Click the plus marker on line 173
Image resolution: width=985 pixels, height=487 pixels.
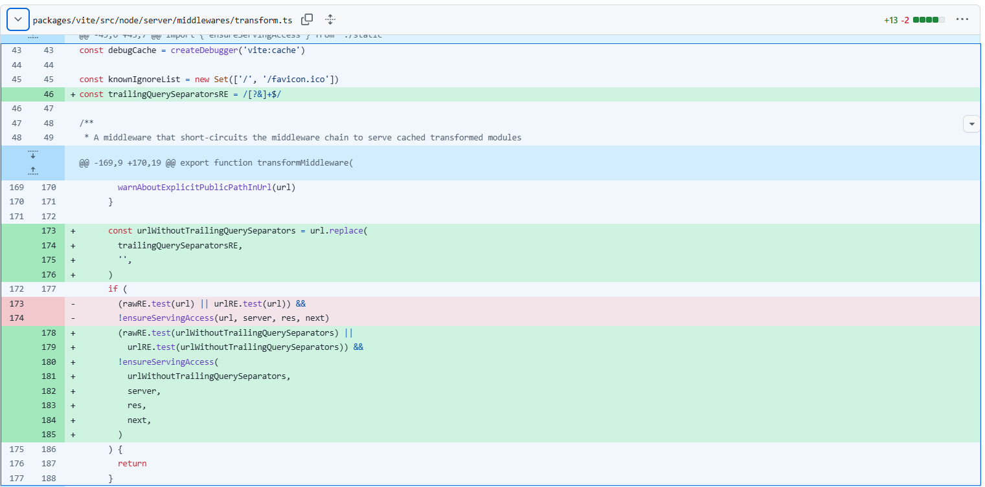73,231
